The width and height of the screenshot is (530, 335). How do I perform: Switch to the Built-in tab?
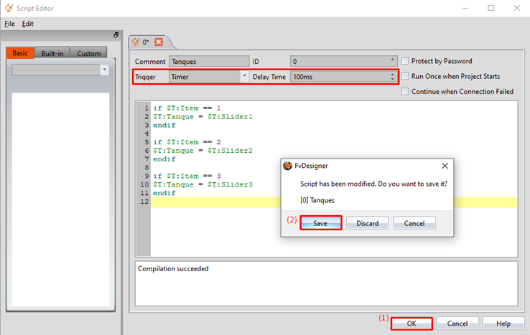(x=52, y=53)
